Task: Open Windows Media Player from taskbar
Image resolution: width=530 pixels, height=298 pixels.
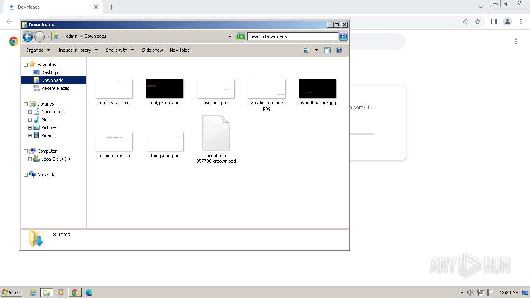Action: [61, 293]
